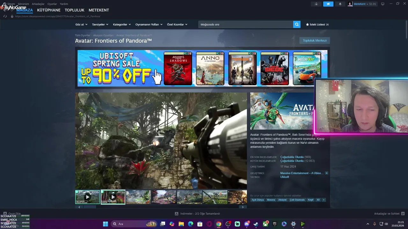Reload the page with the refresh icon
The height and width of the screenshot is (229, 408).
click(5, 16)
